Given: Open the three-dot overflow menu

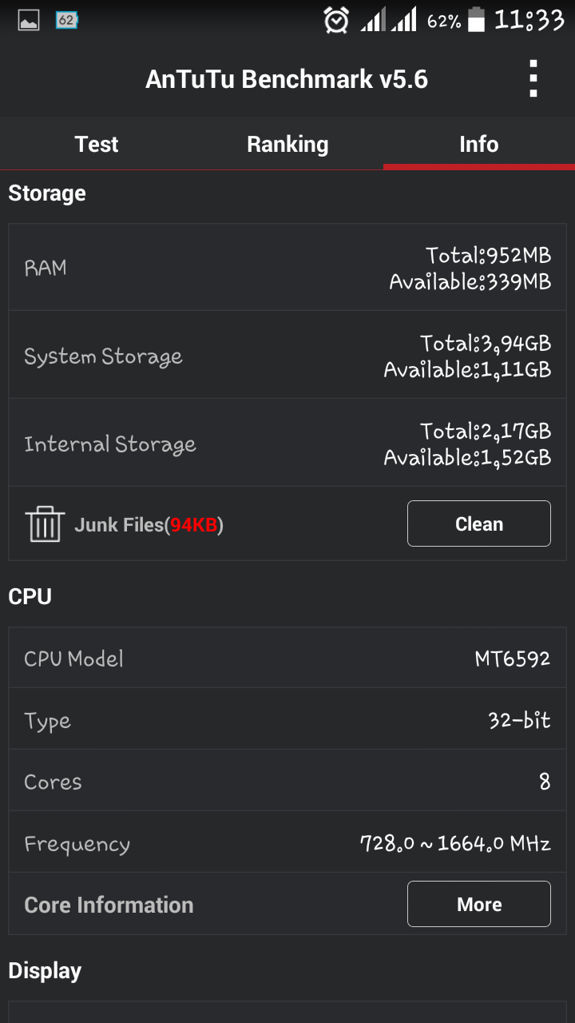Looking at the screenshot, I should 533,79.
